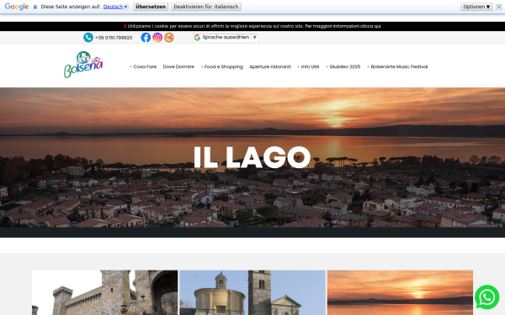Open the lake sunset photo thumbnail
This screenshot has width=505, height=315.
pos(400,292)
